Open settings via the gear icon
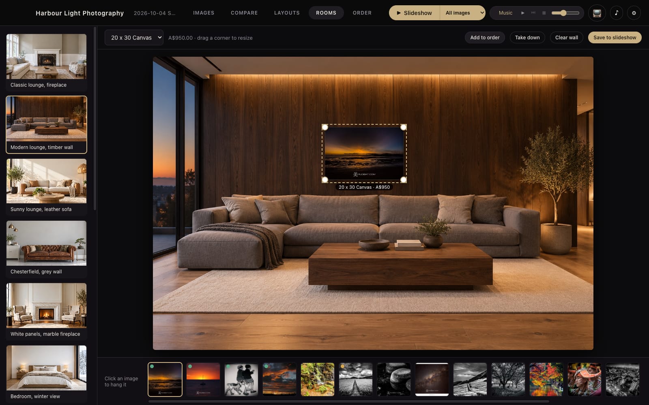The height and width of the screenshot is (405, 649). pyautogui.click(x=634, y=13)
